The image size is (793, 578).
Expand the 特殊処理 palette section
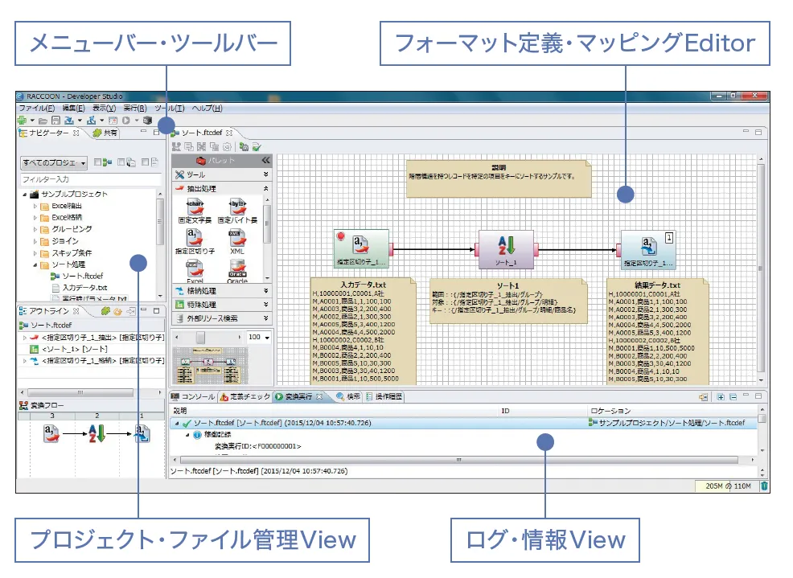[x=222, y=305]
